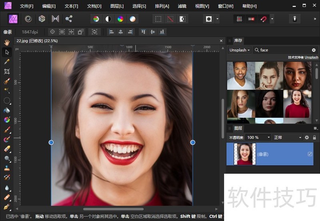The height and width of the screenshot is (221, 320).
Task: Close the 22.jpg document tab
Action: [x=221, y=41]
